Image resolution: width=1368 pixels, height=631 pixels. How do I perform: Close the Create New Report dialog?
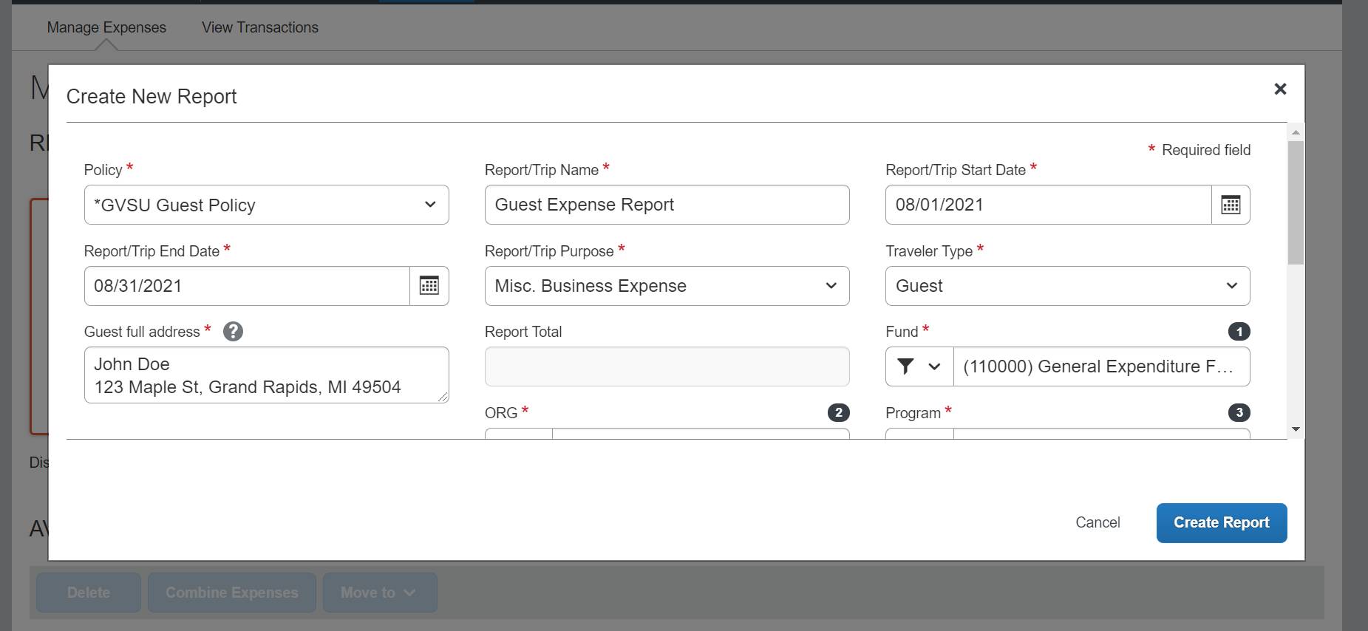point(1280,89)
